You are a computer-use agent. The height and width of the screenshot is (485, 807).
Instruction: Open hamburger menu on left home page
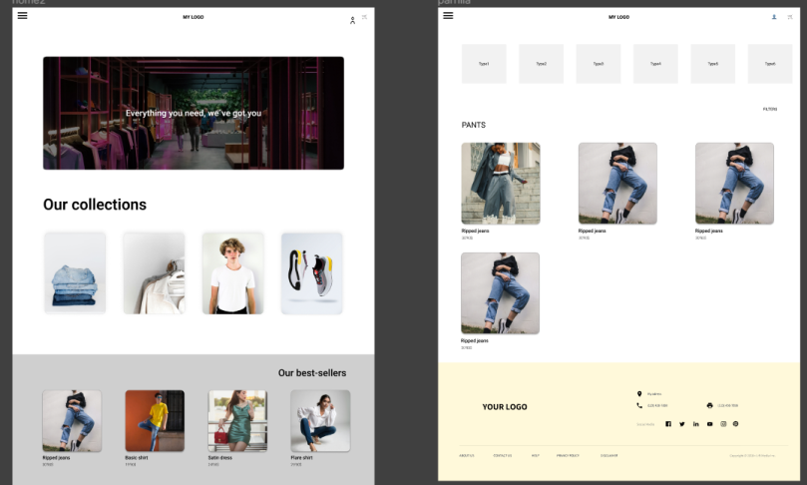[x=22, y=16]
